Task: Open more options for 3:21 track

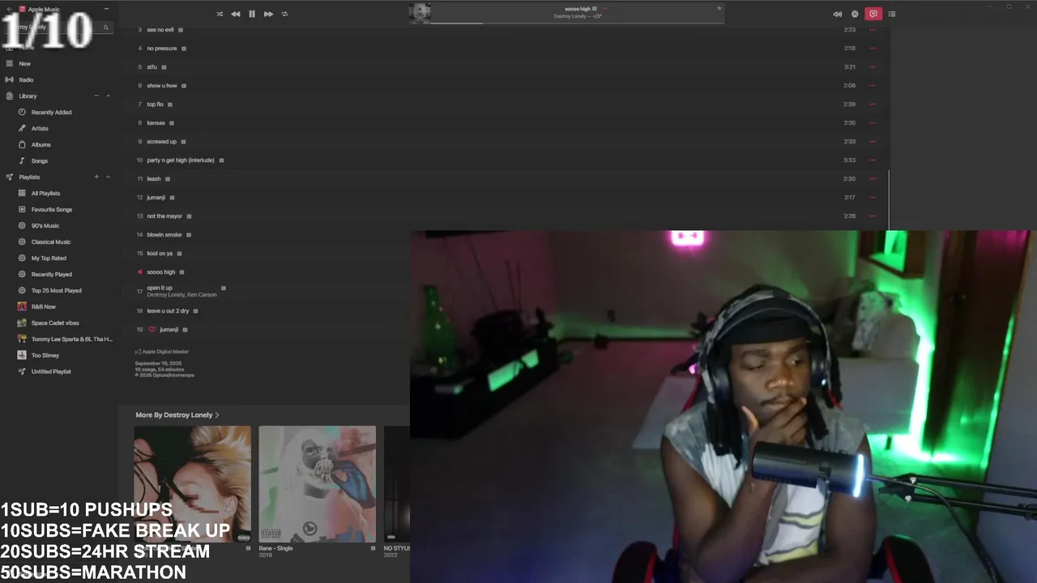Action: [873, 67]
